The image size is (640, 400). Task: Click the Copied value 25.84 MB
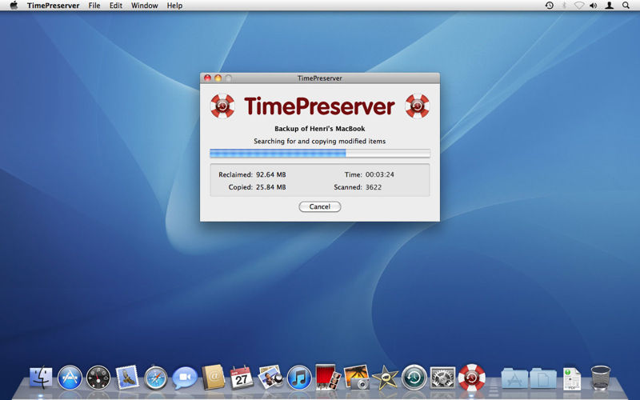tap(271, 187)
